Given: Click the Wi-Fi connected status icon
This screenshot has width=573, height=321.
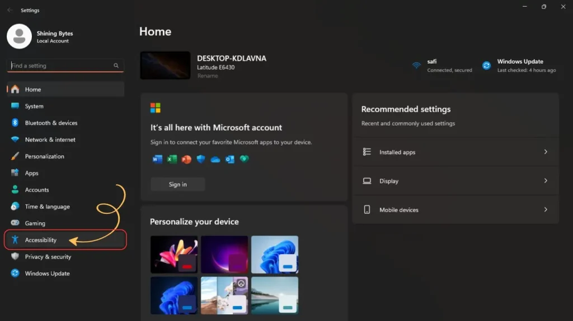Looking at the screenshot, I should 416,65.
